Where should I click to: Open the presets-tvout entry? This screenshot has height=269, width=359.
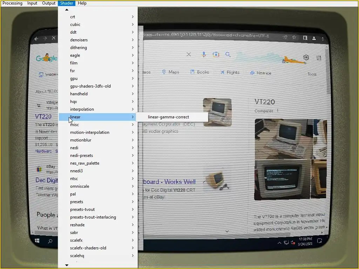[x=98, y=209]
